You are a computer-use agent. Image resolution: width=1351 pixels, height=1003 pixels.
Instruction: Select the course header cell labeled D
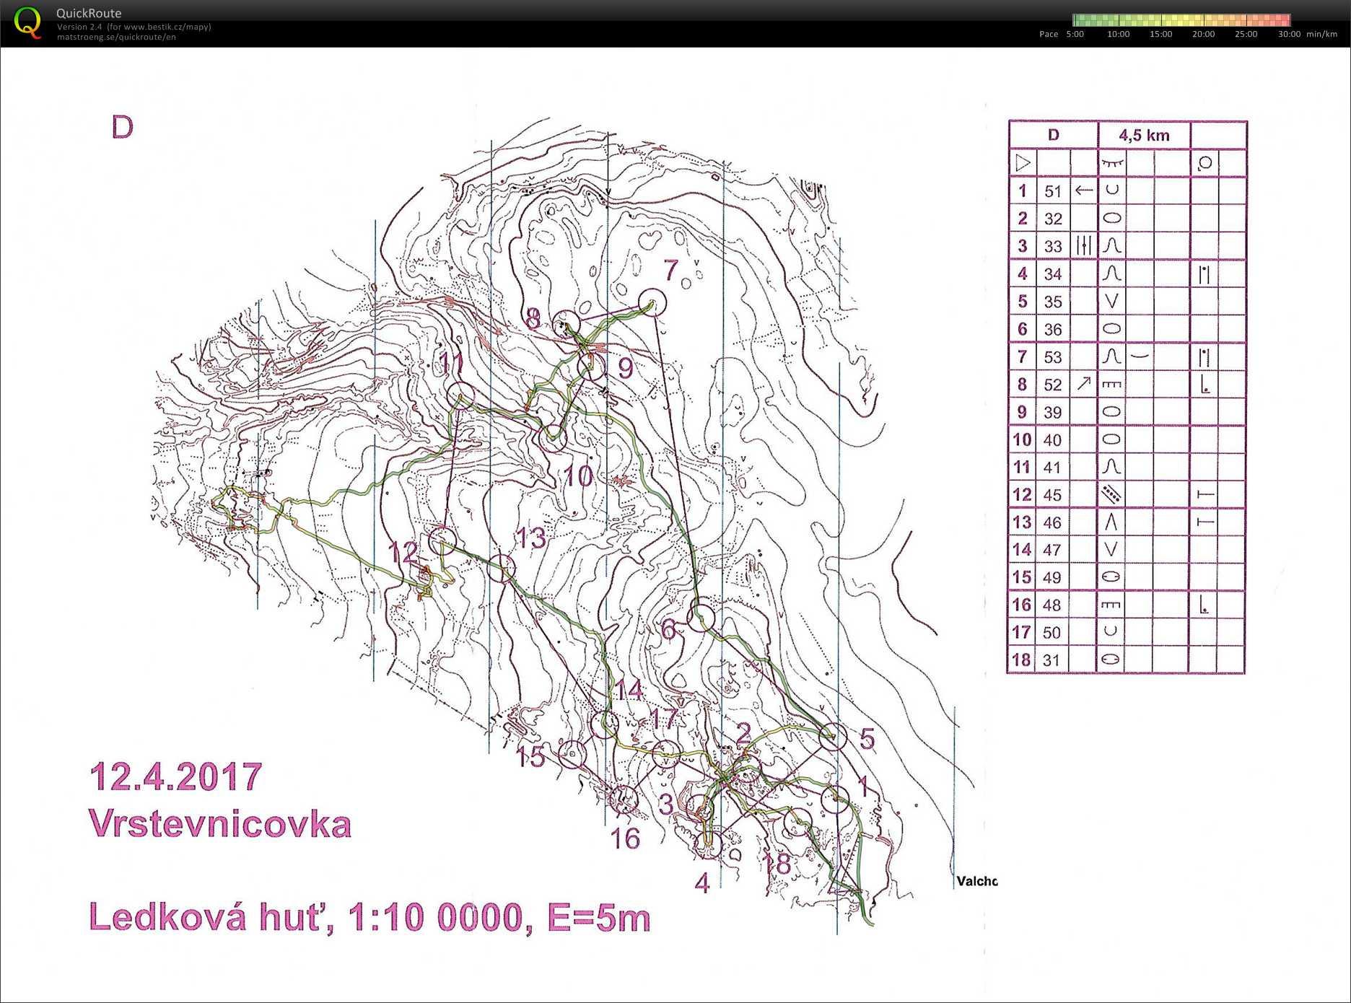pyautogui.click(x=1052, y=134)
